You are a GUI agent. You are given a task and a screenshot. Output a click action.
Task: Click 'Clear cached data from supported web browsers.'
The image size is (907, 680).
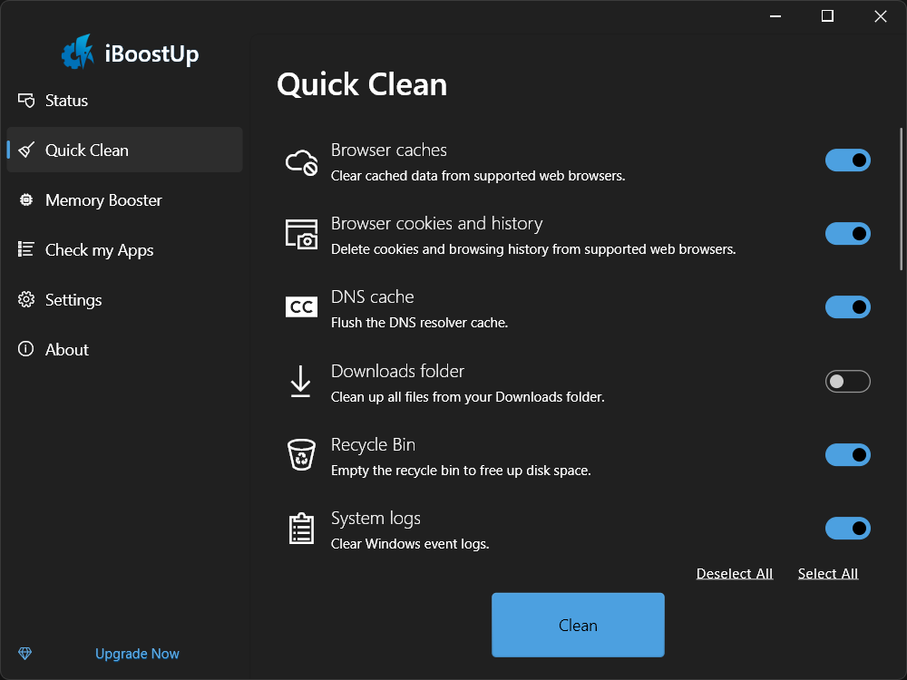[x=478, y=176]
